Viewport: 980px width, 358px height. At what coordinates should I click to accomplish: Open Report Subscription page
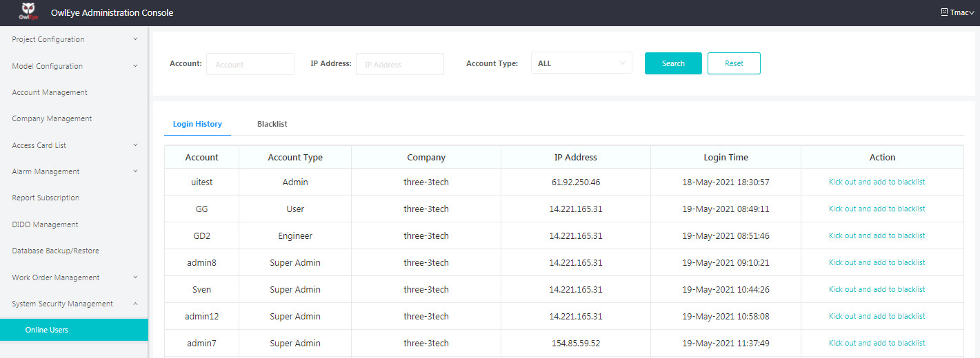tap(46, 198)
